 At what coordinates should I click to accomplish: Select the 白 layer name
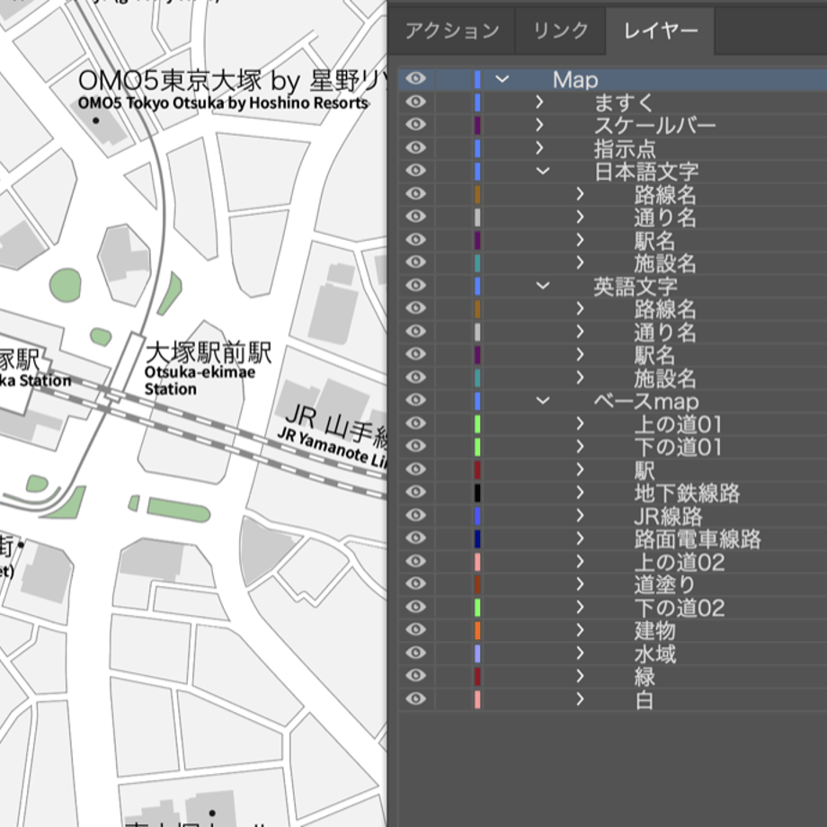[x=645, y=700]
